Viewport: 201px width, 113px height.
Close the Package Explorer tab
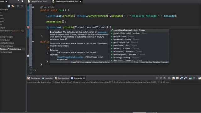[x=6, y=1]
